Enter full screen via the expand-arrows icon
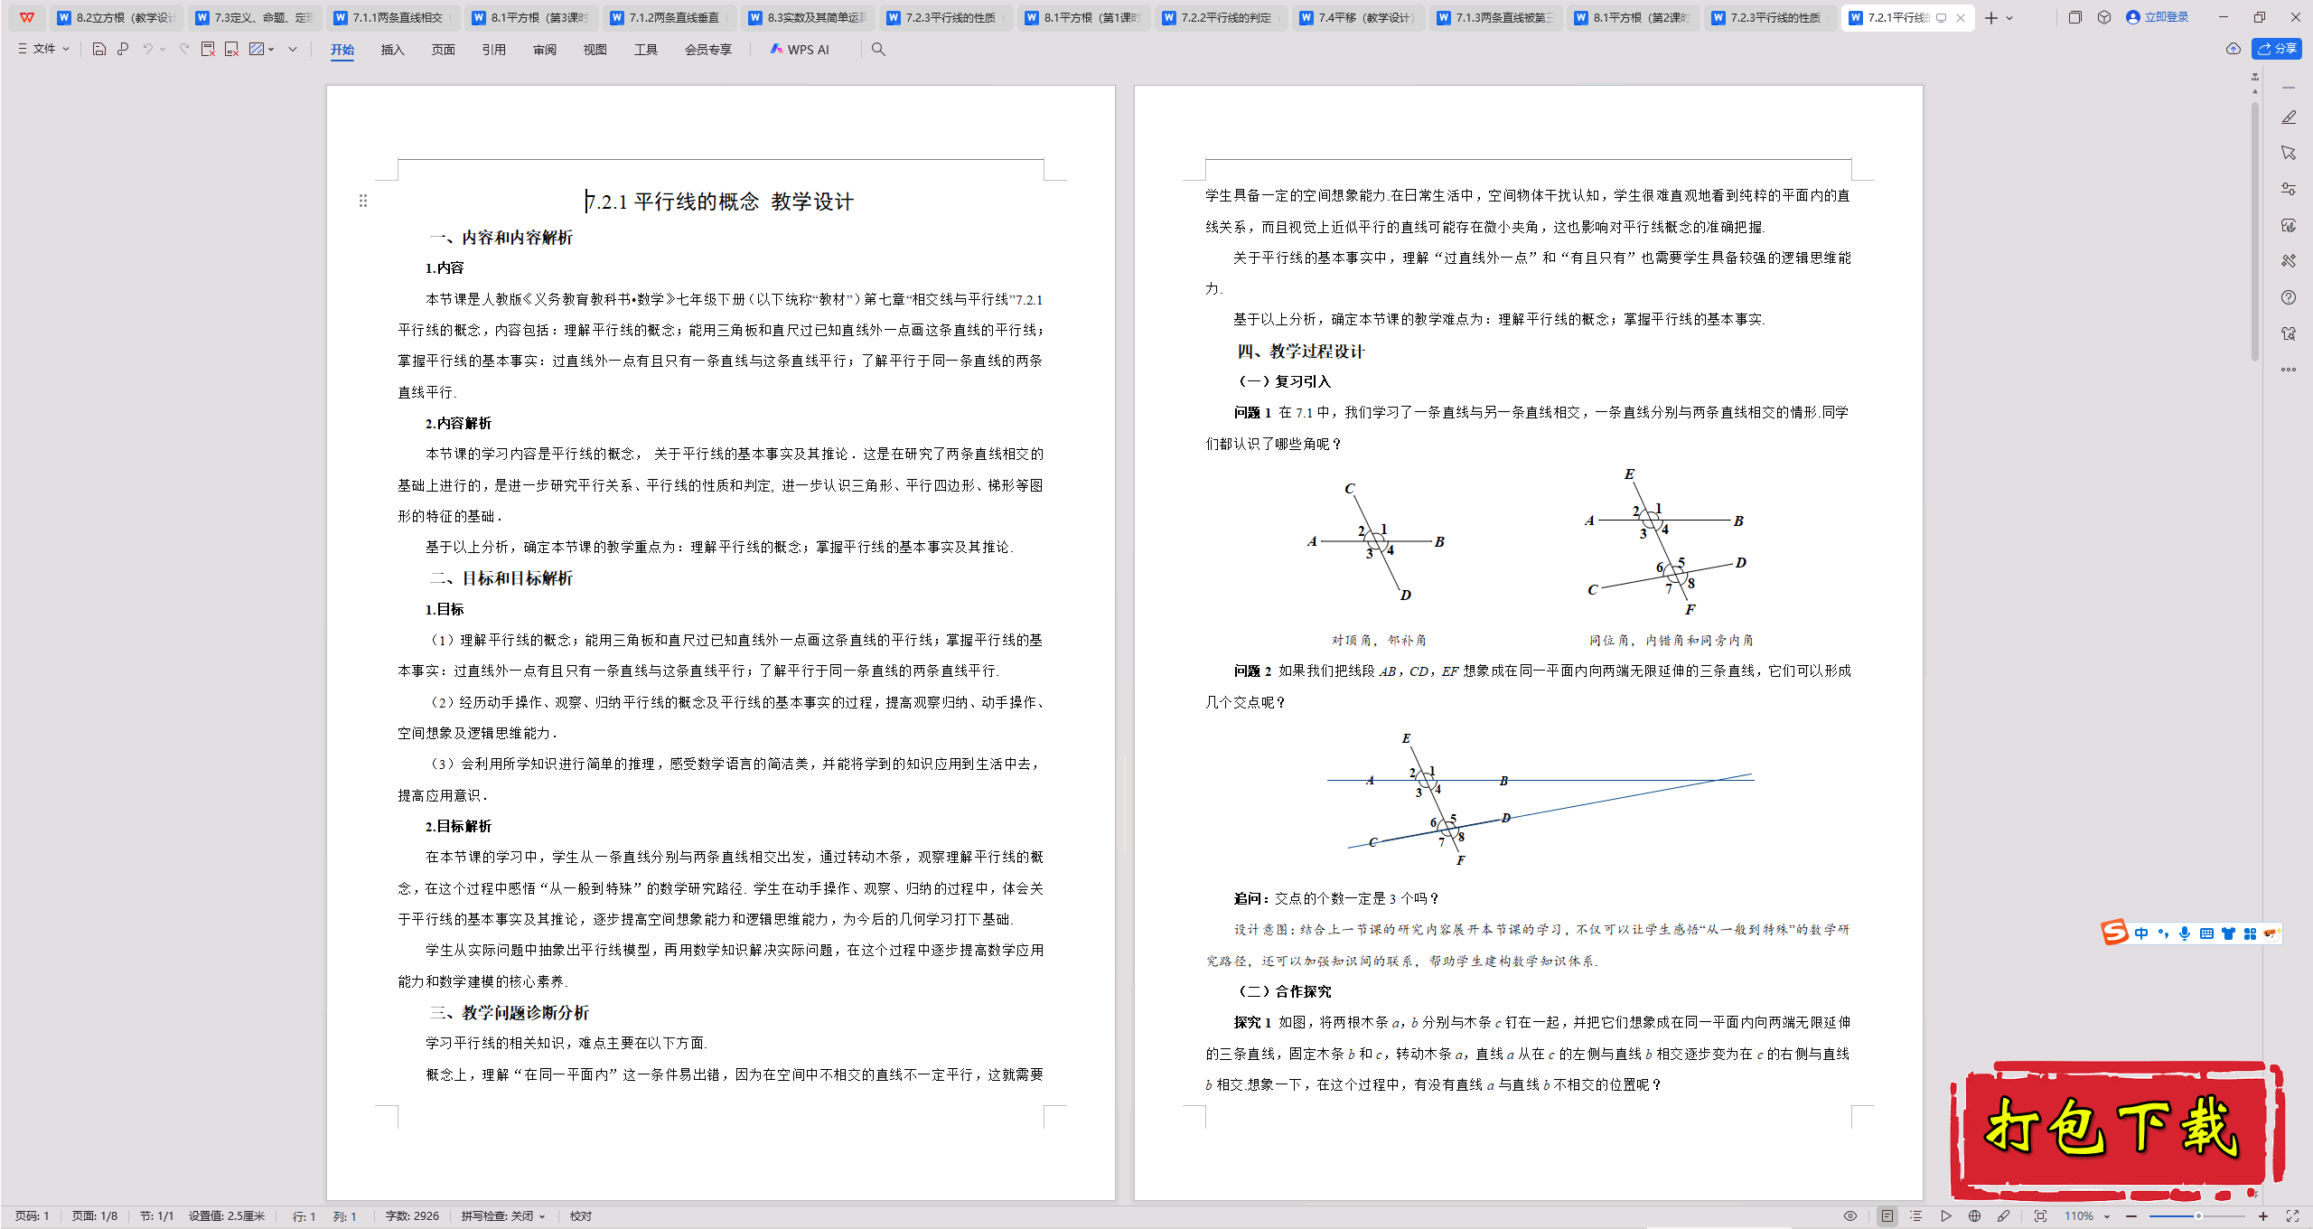2313x1229 pixels. tap(2292, 1216)
